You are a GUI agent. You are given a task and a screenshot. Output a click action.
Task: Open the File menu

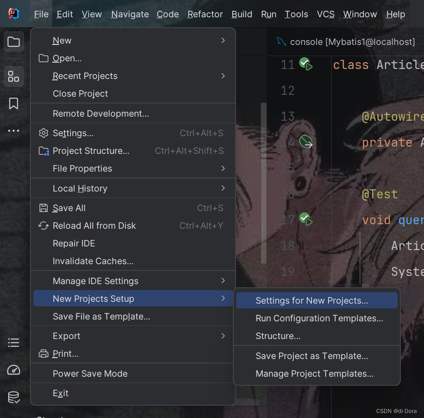pos(41,14)
